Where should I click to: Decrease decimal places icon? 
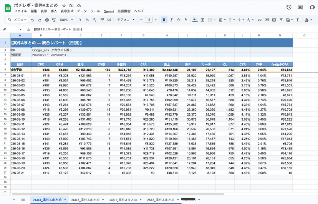coord(94,20)
